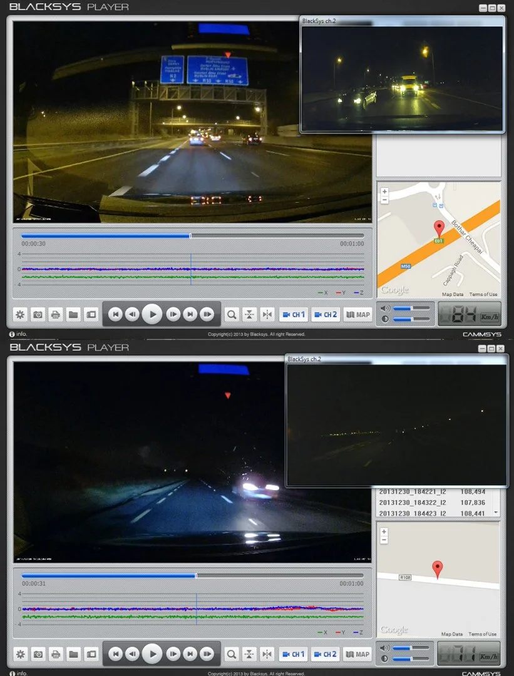Activate magnifier zoom tool in bottom player

(232, 655)
